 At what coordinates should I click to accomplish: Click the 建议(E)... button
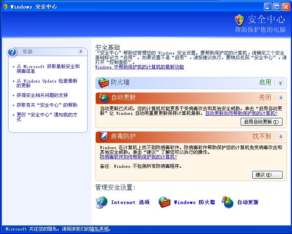click(267, 175)
